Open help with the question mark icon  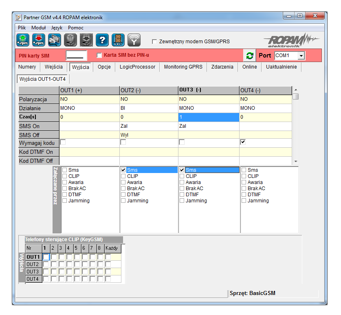click(102, 40)
